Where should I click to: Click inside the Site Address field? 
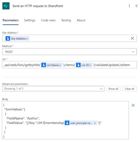point(69,38)
